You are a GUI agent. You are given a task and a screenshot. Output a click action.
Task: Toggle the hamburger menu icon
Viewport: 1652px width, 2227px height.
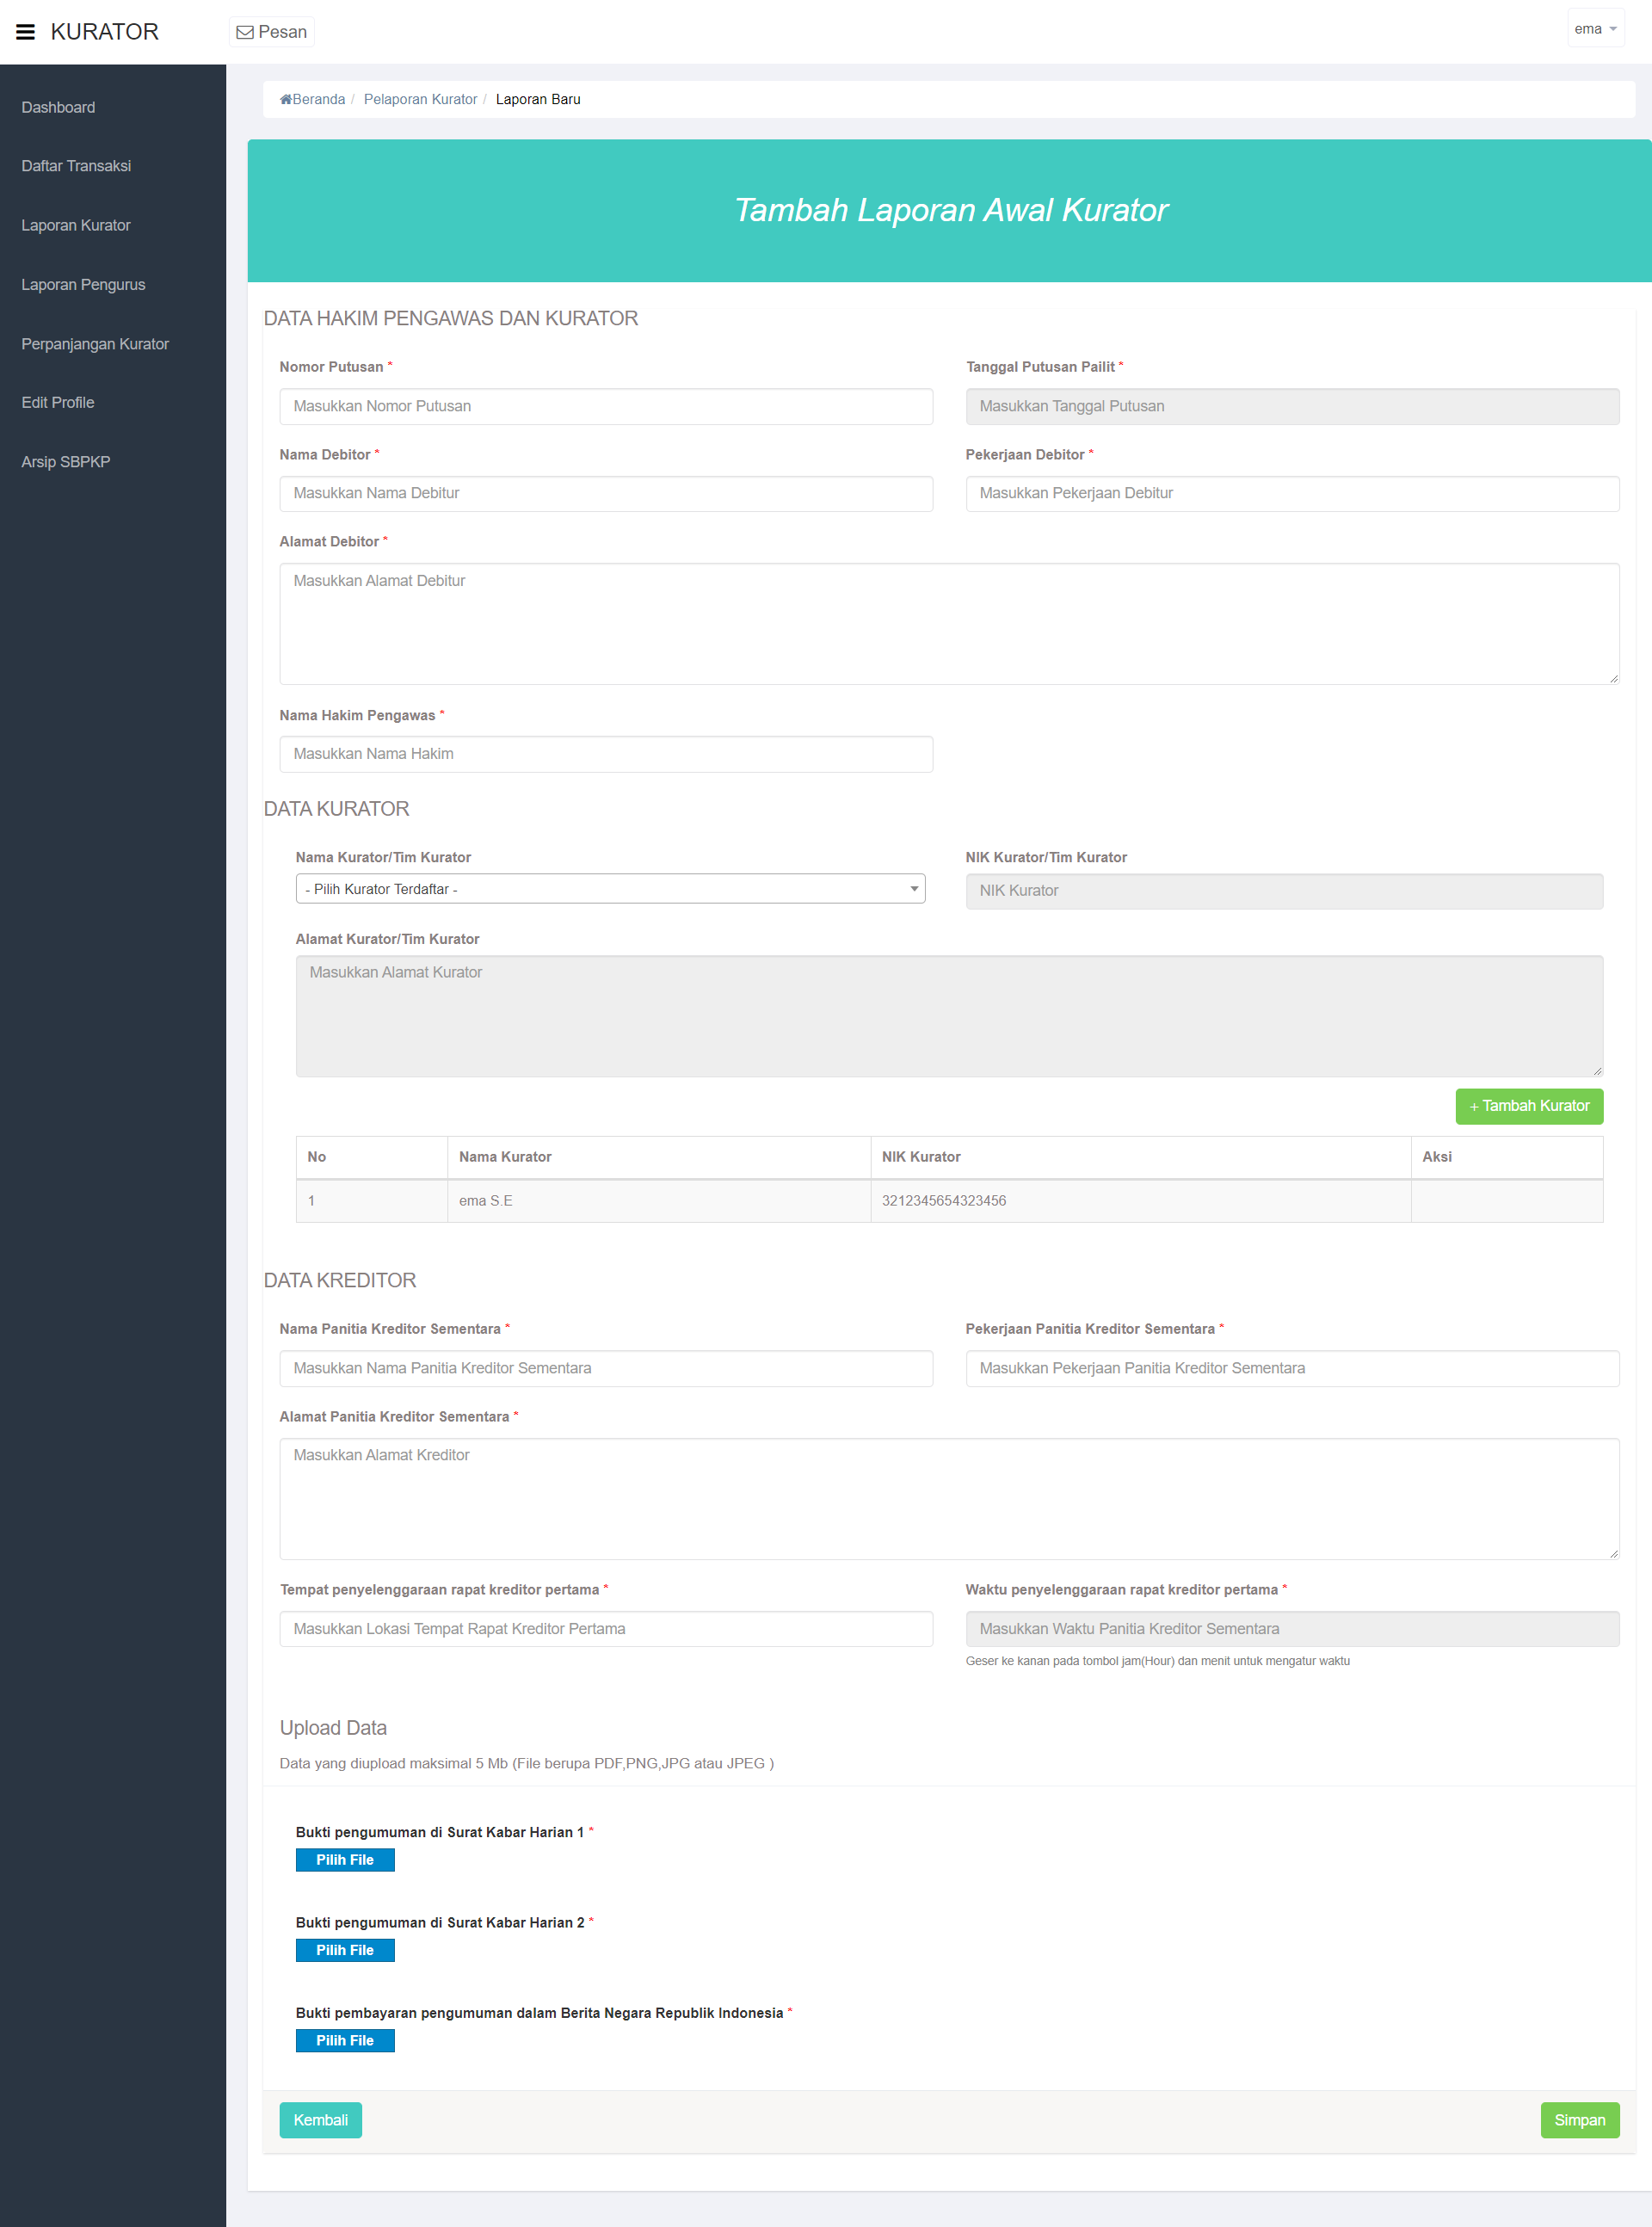tap(25, 32)
